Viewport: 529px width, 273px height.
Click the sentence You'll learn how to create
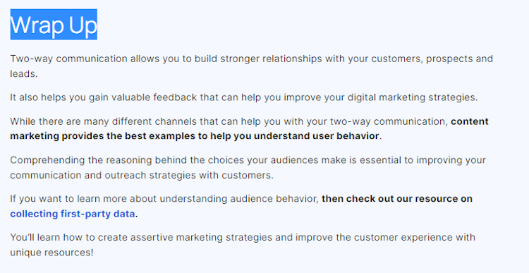pyautogui.click(x=243, y=245)
